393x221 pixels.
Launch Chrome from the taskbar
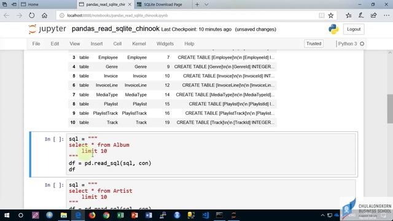[106, 215]
